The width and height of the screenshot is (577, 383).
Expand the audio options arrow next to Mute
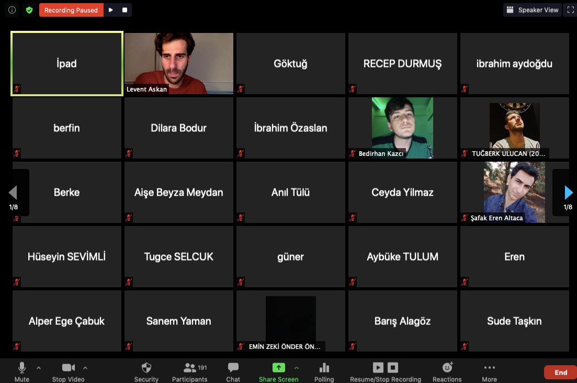tap(39, 367)
